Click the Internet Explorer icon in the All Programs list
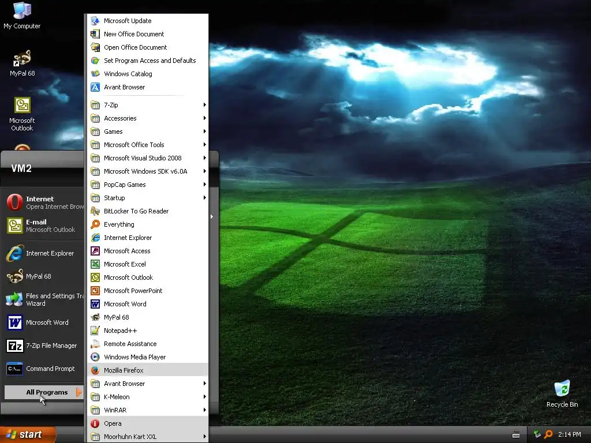 point(95,238)
